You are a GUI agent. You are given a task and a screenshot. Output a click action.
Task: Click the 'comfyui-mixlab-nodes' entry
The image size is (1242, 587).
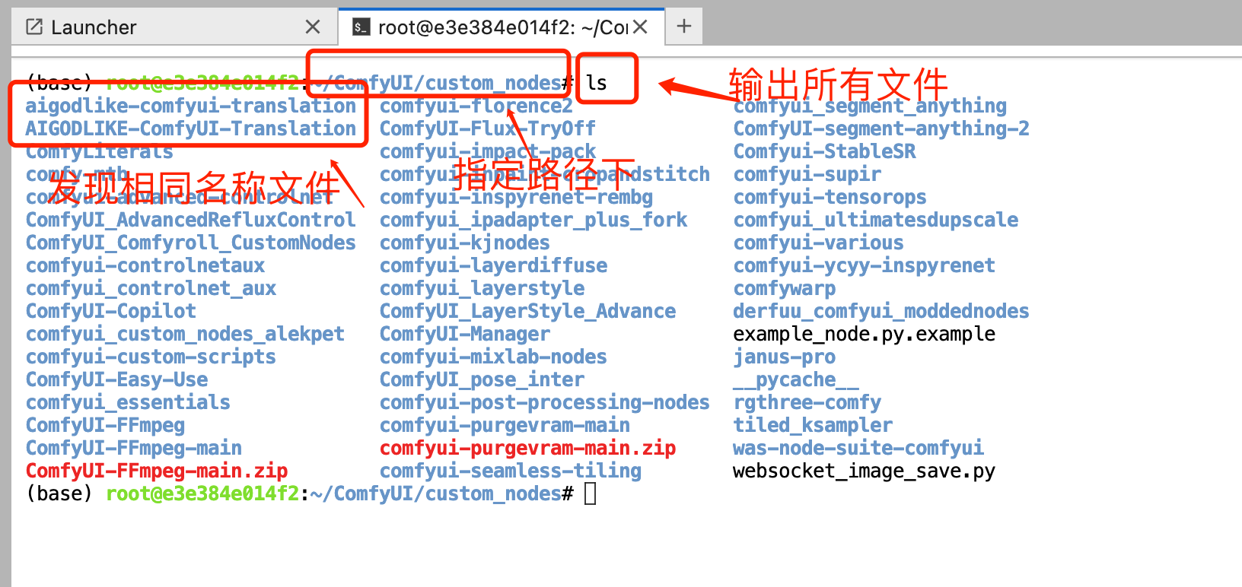point(494,357)
